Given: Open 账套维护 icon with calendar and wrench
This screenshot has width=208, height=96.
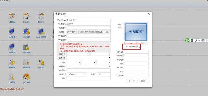Looking at the screenshot, I should (27, 16).
